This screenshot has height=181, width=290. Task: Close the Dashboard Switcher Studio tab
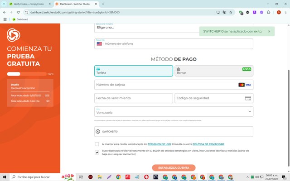tap(96, 4)
